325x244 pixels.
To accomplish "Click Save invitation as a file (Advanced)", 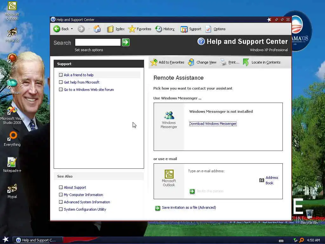I will coord(189,208).
